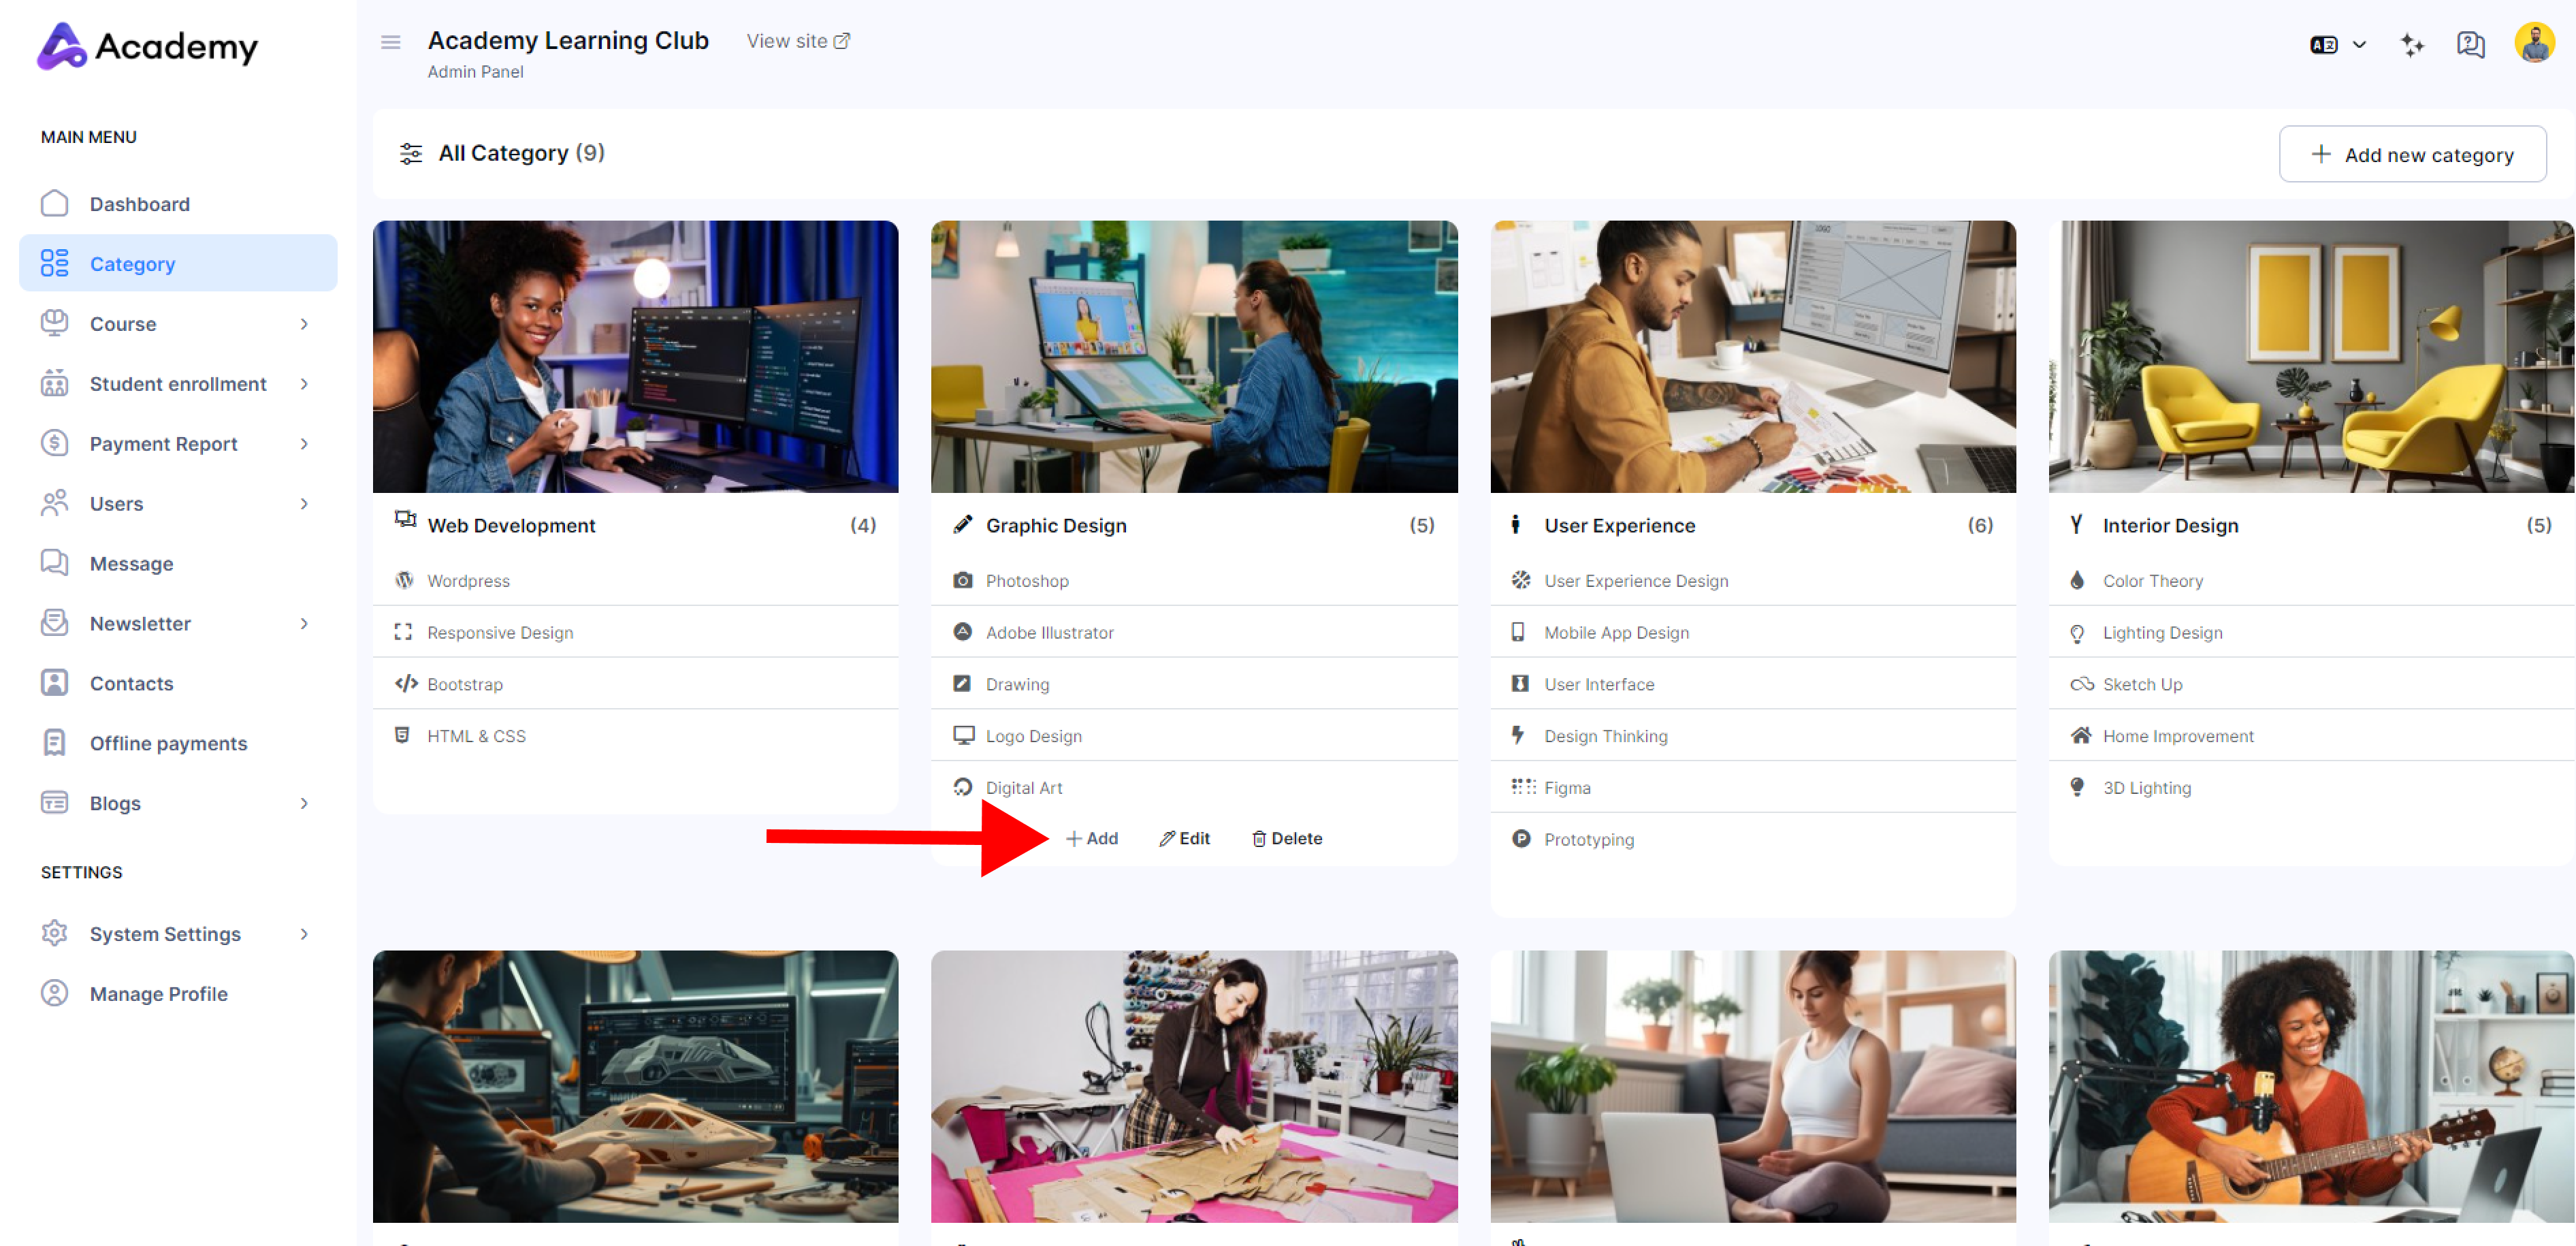
Task: Expand the Course menu chevron
Action: [x=304, y=324]
